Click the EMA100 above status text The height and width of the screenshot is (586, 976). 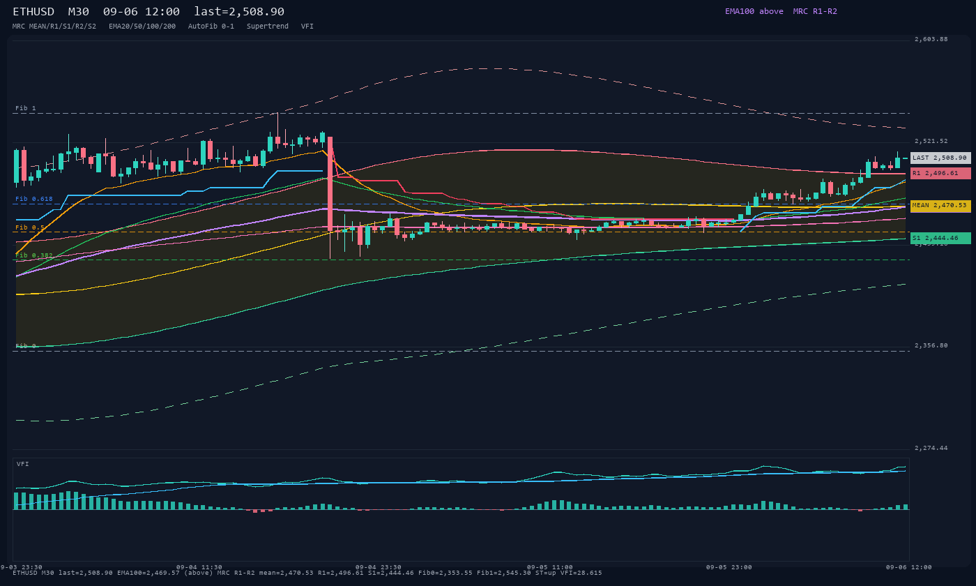(754, 11)
